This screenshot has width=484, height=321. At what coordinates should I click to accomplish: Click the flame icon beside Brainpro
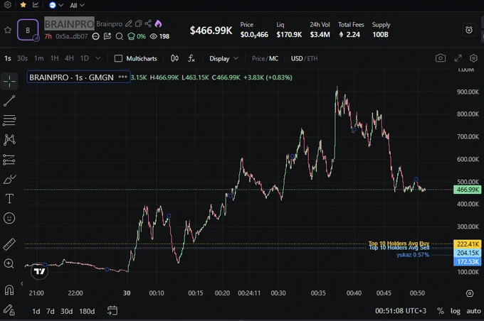(158, 23)
